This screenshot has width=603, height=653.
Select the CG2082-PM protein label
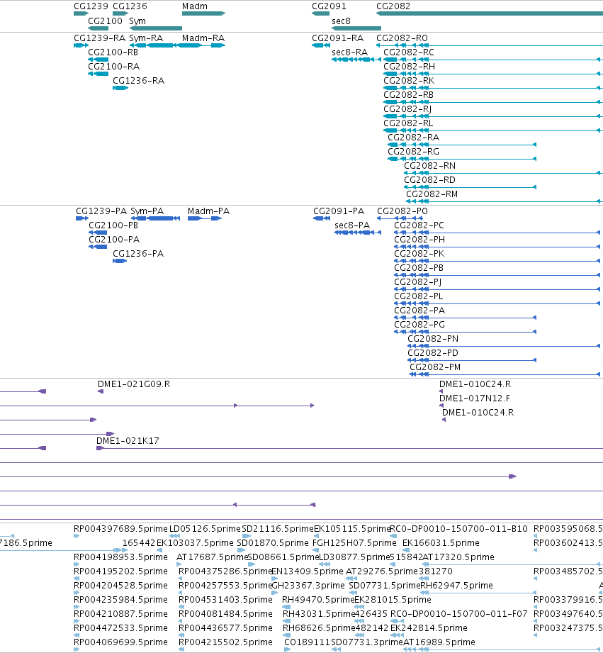click(435, 367)
